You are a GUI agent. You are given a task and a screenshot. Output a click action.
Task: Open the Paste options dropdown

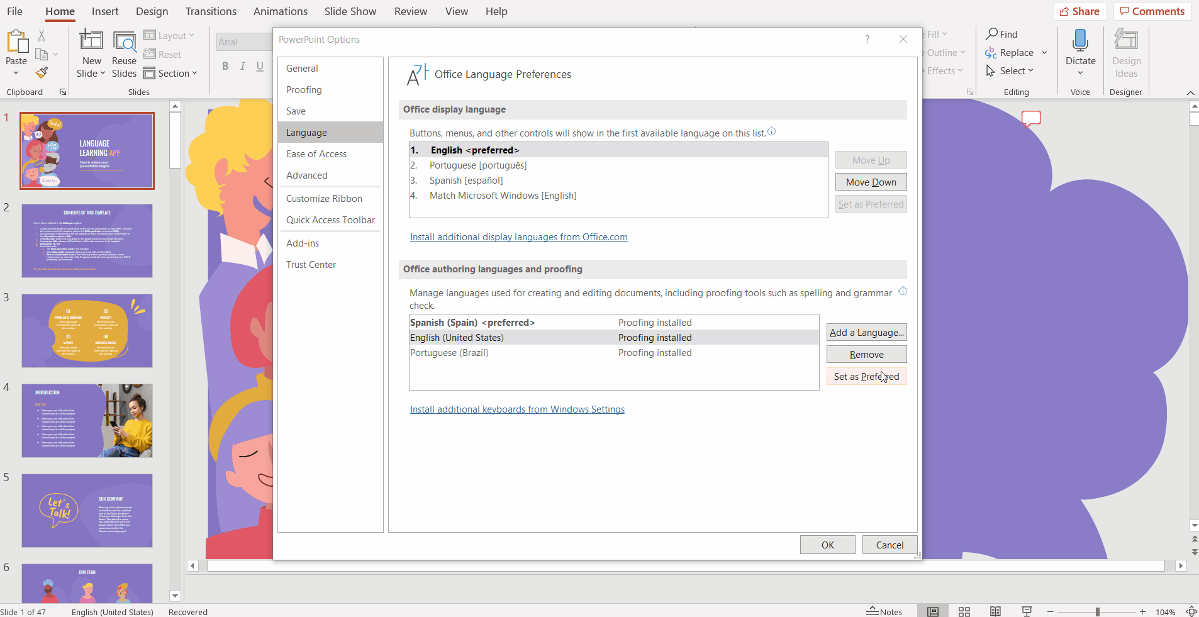click(16, 74)
